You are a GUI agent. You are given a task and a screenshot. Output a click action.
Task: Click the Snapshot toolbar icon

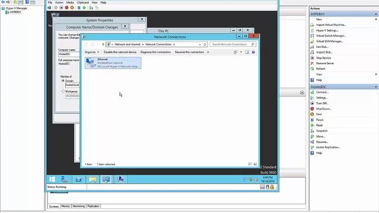tap(91, 8)
